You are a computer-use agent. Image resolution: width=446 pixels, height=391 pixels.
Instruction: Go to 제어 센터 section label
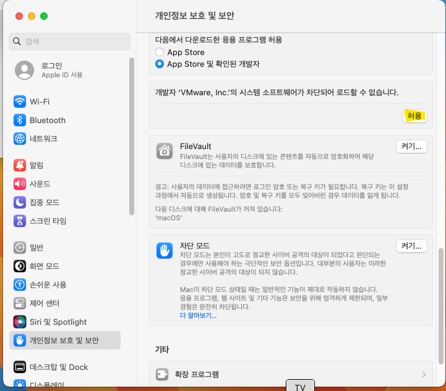tap(45, 303)
